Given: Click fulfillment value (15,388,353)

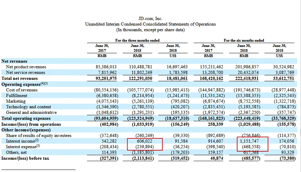Looking at the screenshot, I should click(x=248, y=96).
